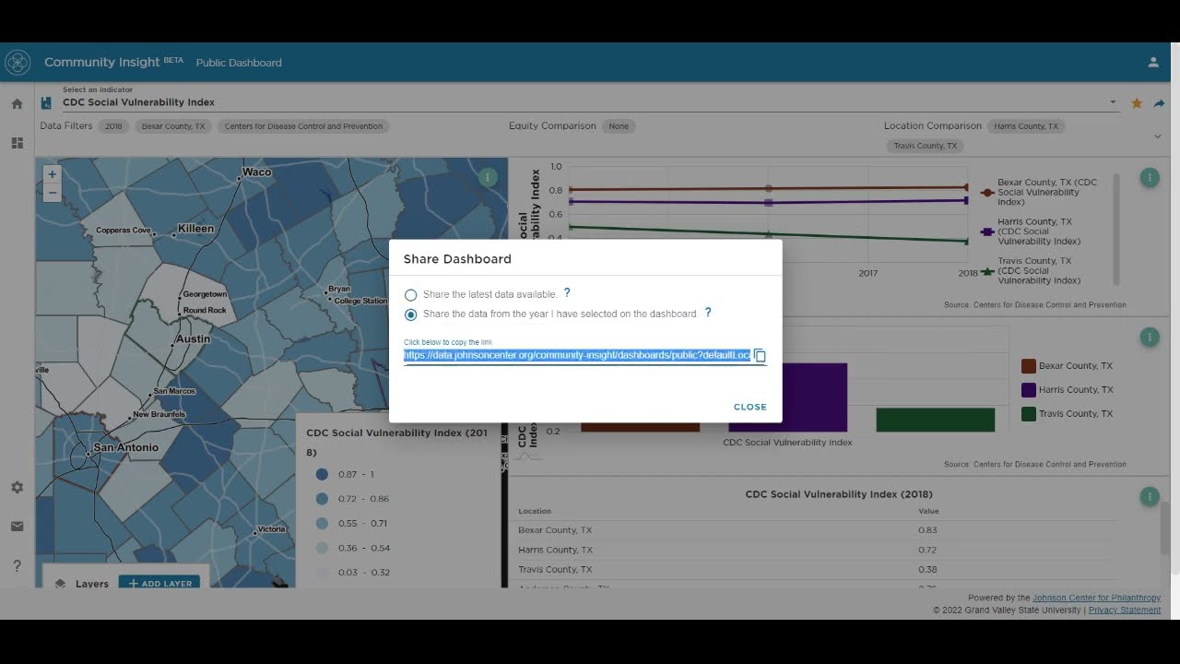Copy the share link with the clipboard icon

tap(760, 356)
